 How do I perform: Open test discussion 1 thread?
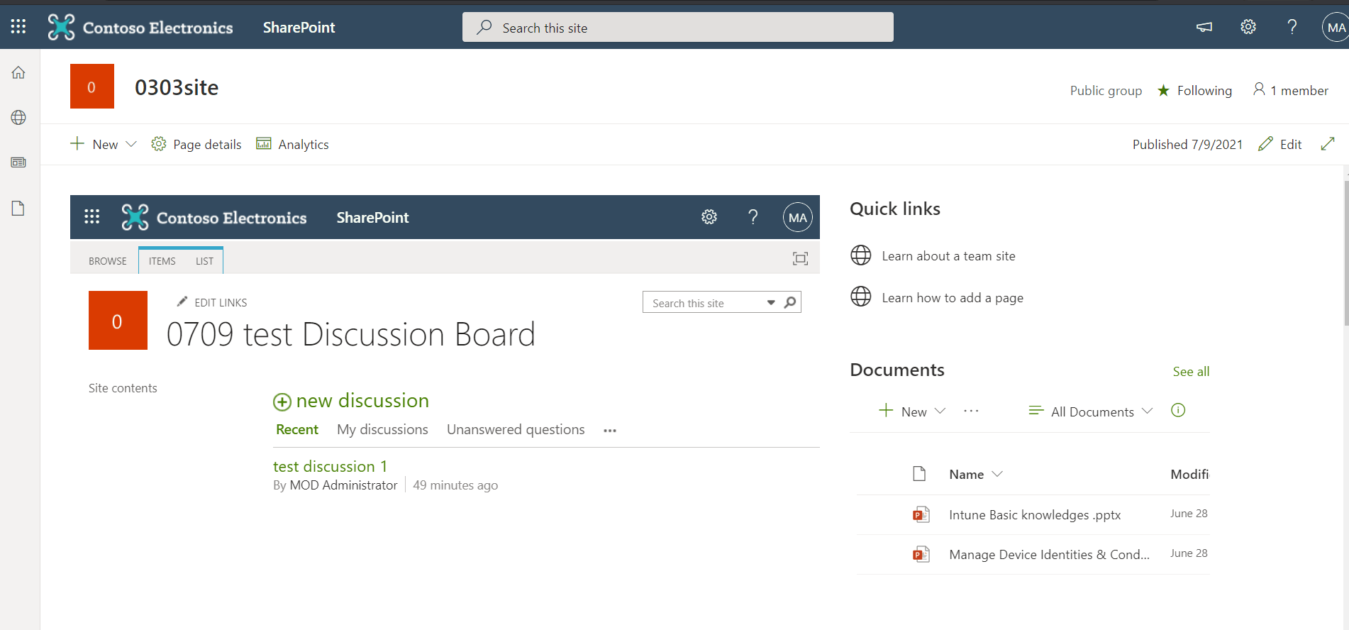pyautogui.click(x=331, y=466)
